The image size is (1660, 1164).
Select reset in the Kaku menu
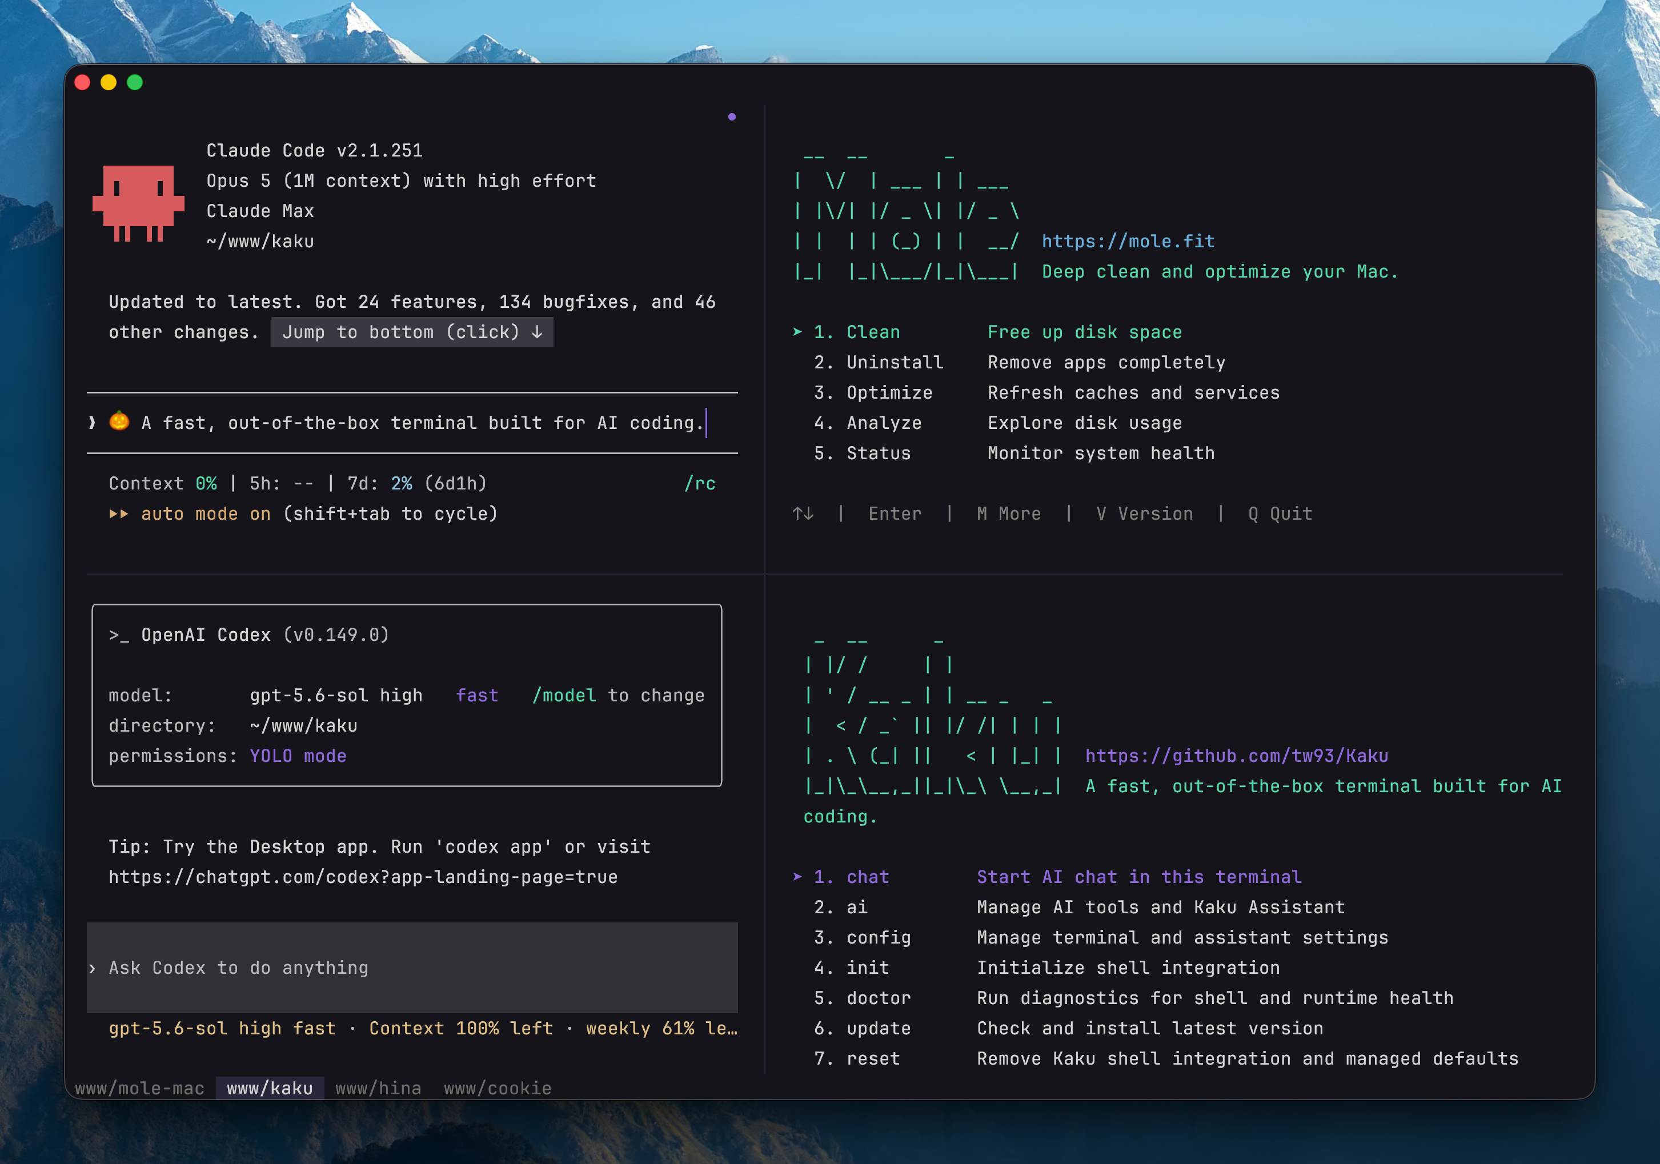pos(1166,1060)
